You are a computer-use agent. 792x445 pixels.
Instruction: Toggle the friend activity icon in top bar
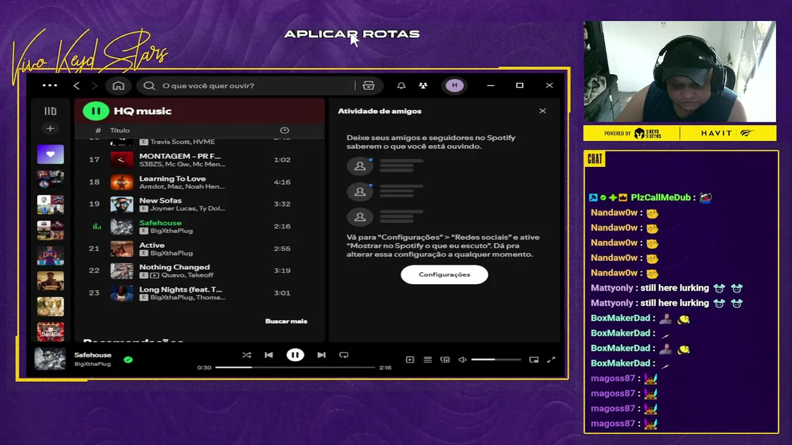click(423, 85)
